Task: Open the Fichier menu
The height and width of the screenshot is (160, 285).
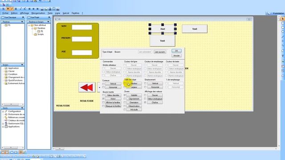Action: pyautogui.click(x=5, y=13)
